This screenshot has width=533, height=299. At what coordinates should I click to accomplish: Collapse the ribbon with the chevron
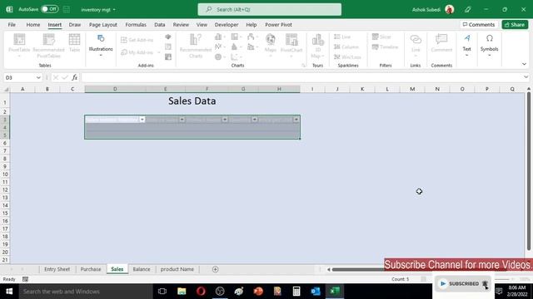[524, 64]
